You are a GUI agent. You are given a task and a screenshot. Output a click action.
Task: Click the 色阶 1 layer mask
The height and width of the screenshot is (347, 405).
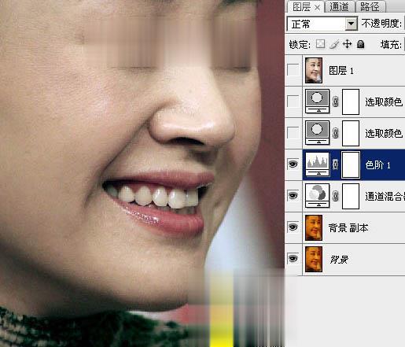pos(351,164)
